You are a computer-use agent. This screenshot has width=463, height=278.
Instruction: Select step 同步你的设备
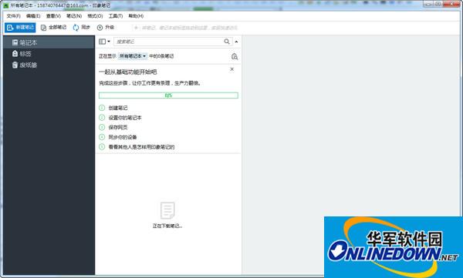123,137
